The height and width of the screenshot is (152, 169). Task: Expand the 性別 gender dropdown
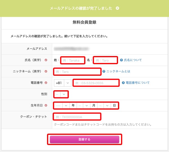61,94
